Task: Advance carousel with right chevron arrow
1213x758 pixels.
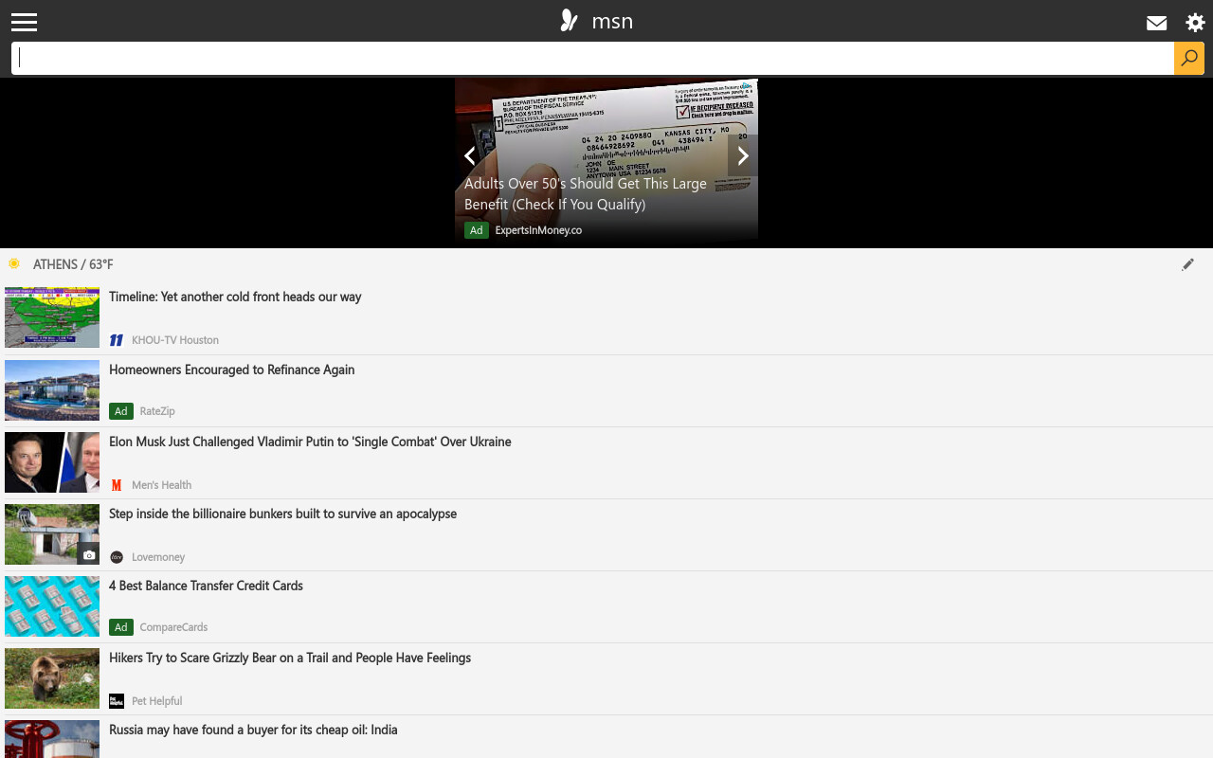Action: click(743, 155)
